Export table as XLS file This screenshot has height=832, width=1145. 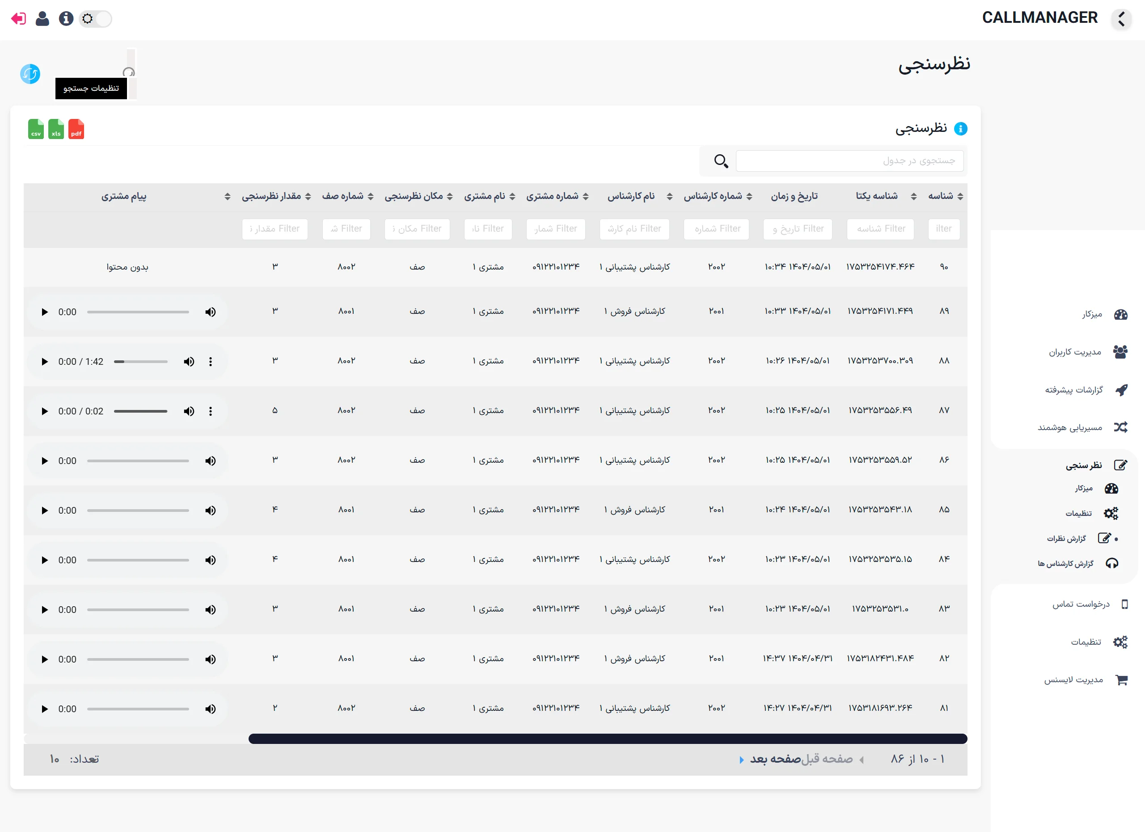(x=56, y=129)
